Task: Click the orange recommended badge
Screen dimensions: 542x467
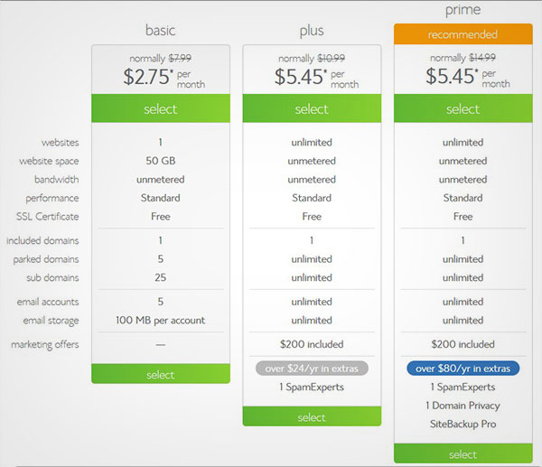Action: point(463,34)
